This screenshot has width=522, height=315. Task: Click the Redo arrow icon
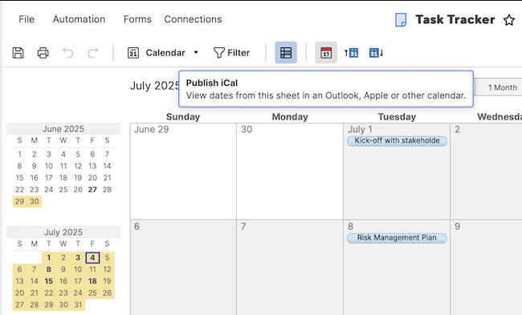pyautogui.click(x=93, y=53)
